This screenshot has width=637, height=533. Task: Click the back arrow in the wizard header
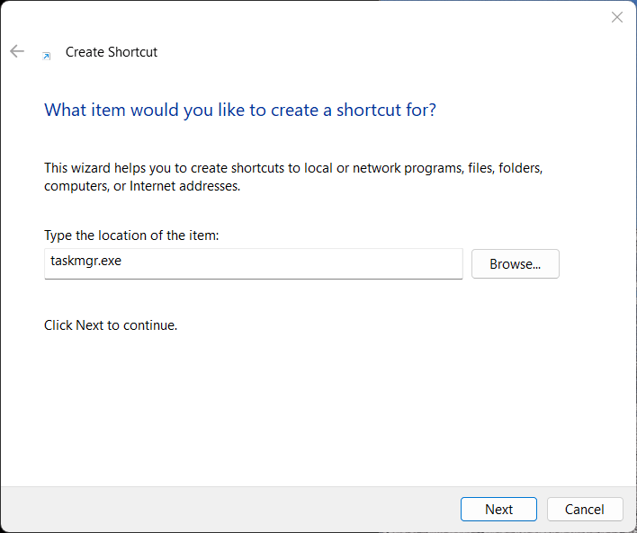click(17, 52)
